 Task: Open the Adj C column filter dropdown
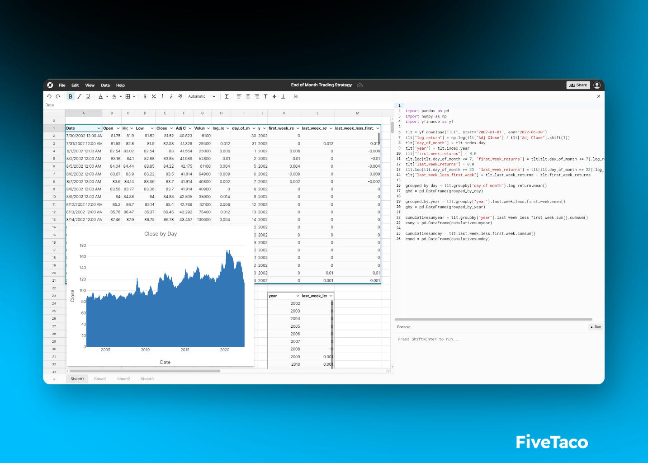coord(190,128)
